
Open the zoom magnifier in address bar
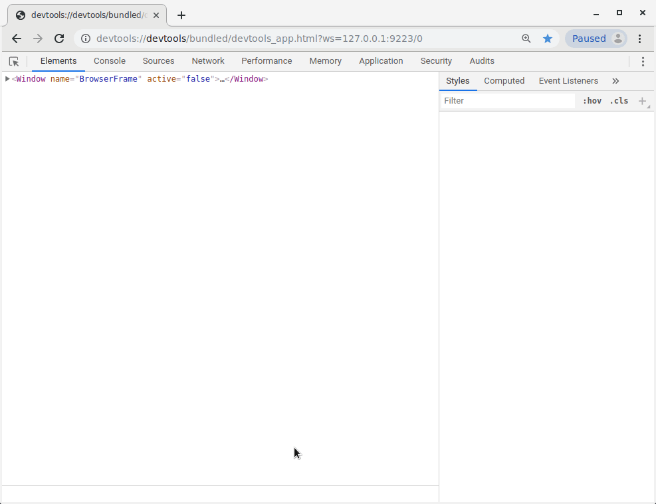(526, 39)
